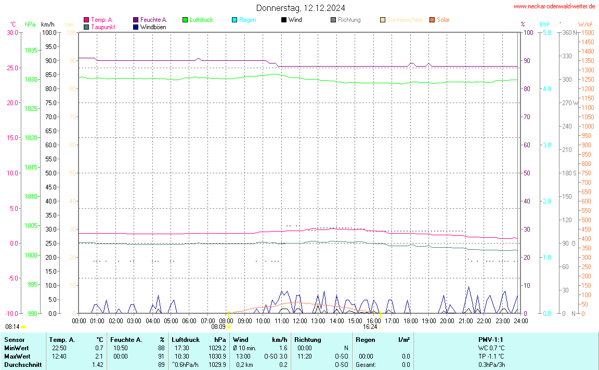Click the black Wind legend swatch

tap(284, 20)
